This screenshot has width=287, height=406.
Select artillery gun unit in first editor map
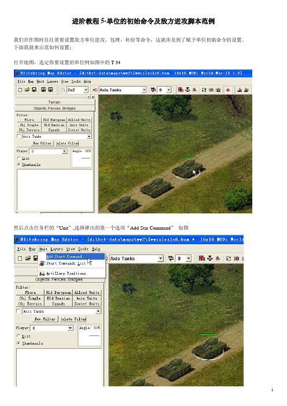tap(116, 117)
